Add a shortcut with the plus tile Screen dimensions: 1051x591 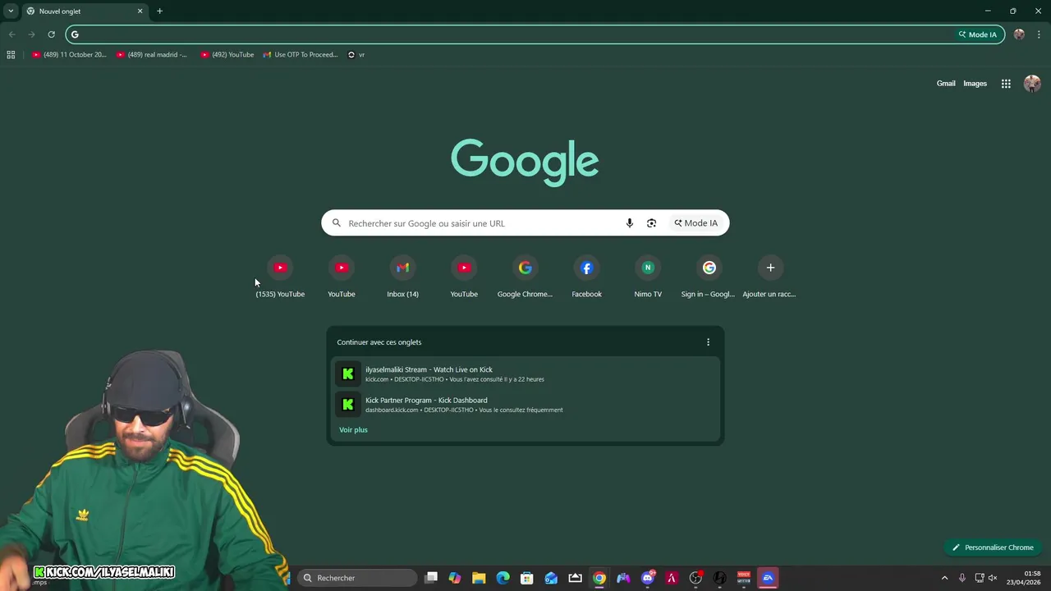(770, 277)
